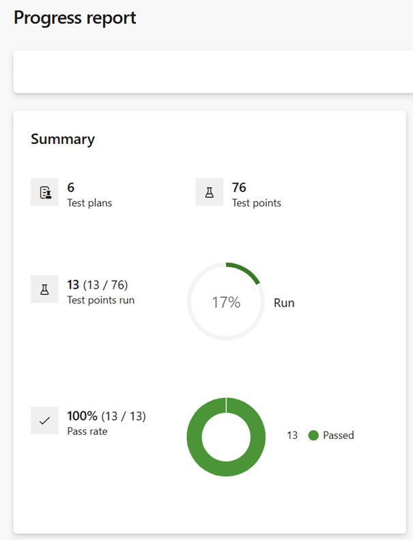Click the 13 (13 / 76) run value
Image resolution: width=413 pixels, height=540 pixels.
tap(98, 285)
